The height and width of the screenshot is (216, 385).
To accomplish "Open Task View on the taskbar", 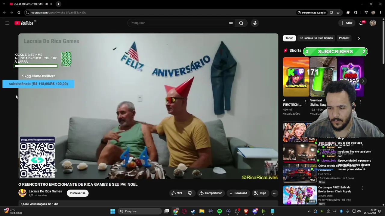I will coord(167,211).
